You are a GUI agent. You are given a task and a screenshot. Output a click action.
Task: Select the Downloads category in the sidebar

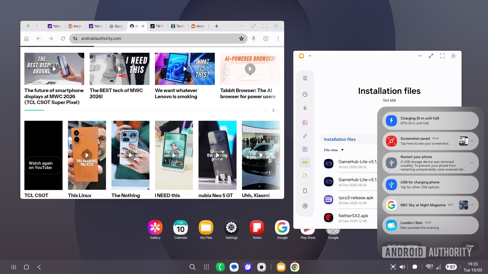tap(305, 108)
